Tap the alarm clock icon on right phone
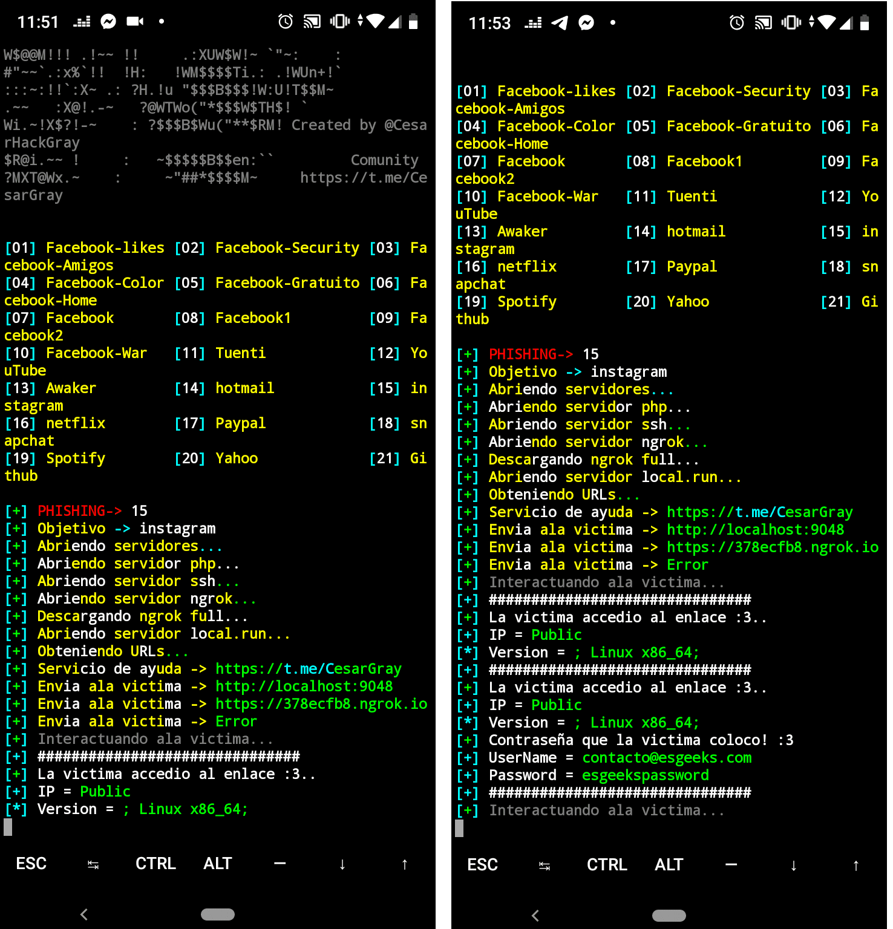The width and height of the screenshot is (893, 929). [737, 23]
